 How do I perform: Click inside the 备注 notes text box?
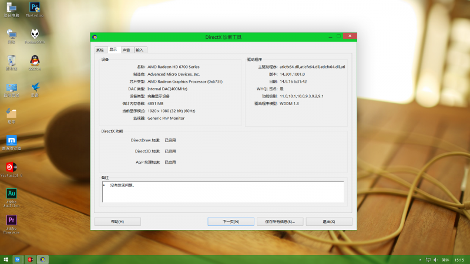(223, 192)
